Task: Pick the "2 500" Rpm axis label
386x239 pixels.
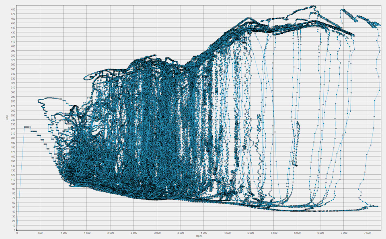Action: [x=133, y=233]
